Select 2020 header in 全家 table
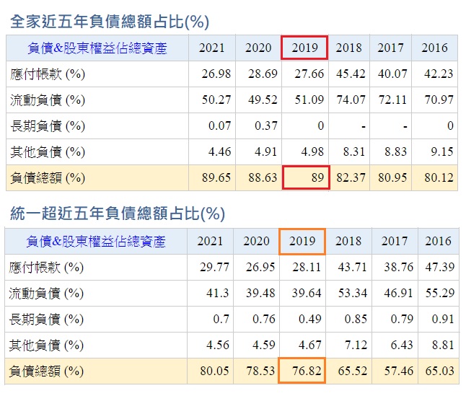The image size is (466, 396). click(x=258, y=48)
